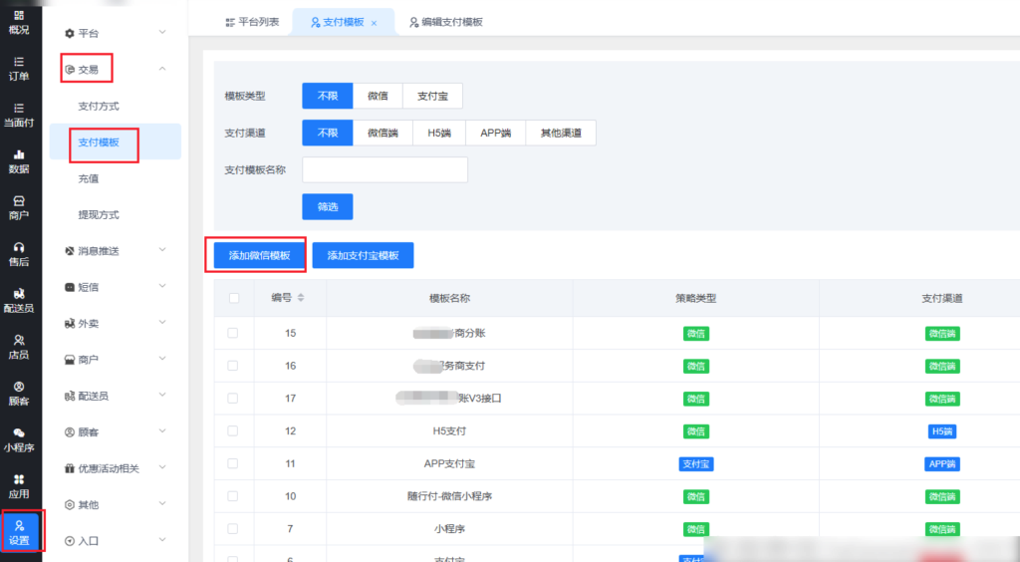1020x562 pixels.
Task: Click the 支付模板名称 text input field
Action: tap(384, 170)
